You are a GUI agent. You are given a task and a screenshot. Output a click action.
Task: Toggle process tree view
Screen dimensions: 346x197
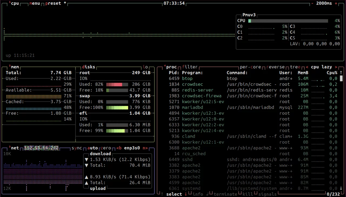tap(295, 67)
